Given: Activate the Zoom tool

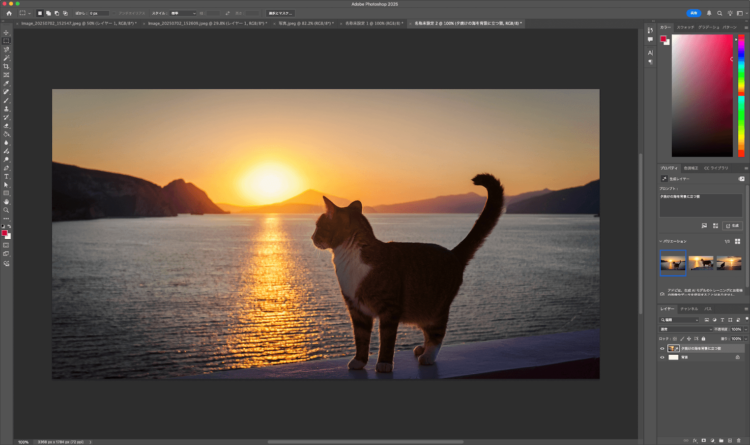Looking at the screenshot, I should tap(6, 210).
